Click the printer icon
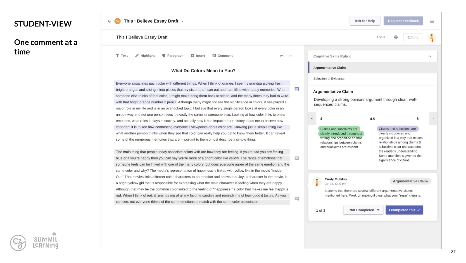The width and height of the screenshot is (466, 263). [x=396, y=37]
